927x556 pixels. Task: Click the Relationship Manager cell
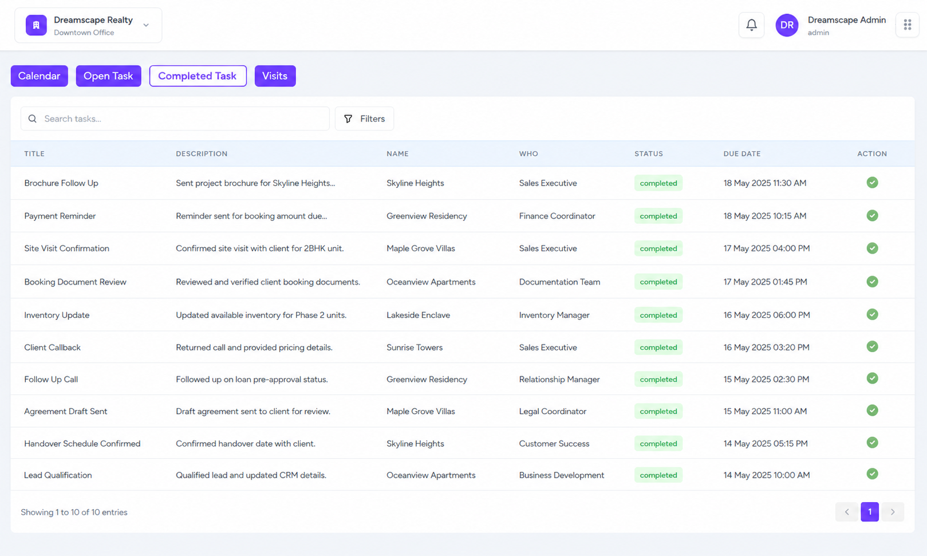point(559,379)
